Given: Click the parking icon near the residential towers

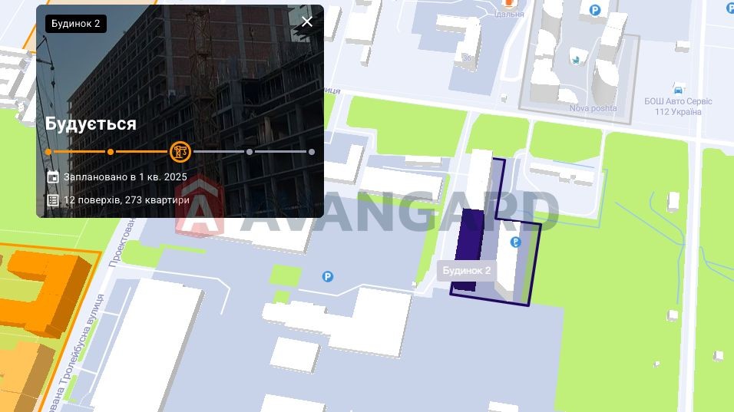Looking at the screenshot, I should pos(594,10).
